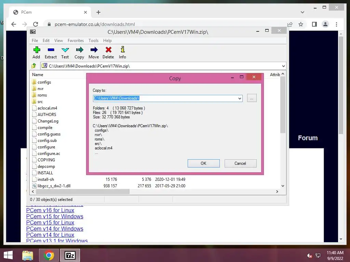The image size is (350, 262).
Task: Open the Tools menu
Action: pyautogui.click(x=93, y=41)
